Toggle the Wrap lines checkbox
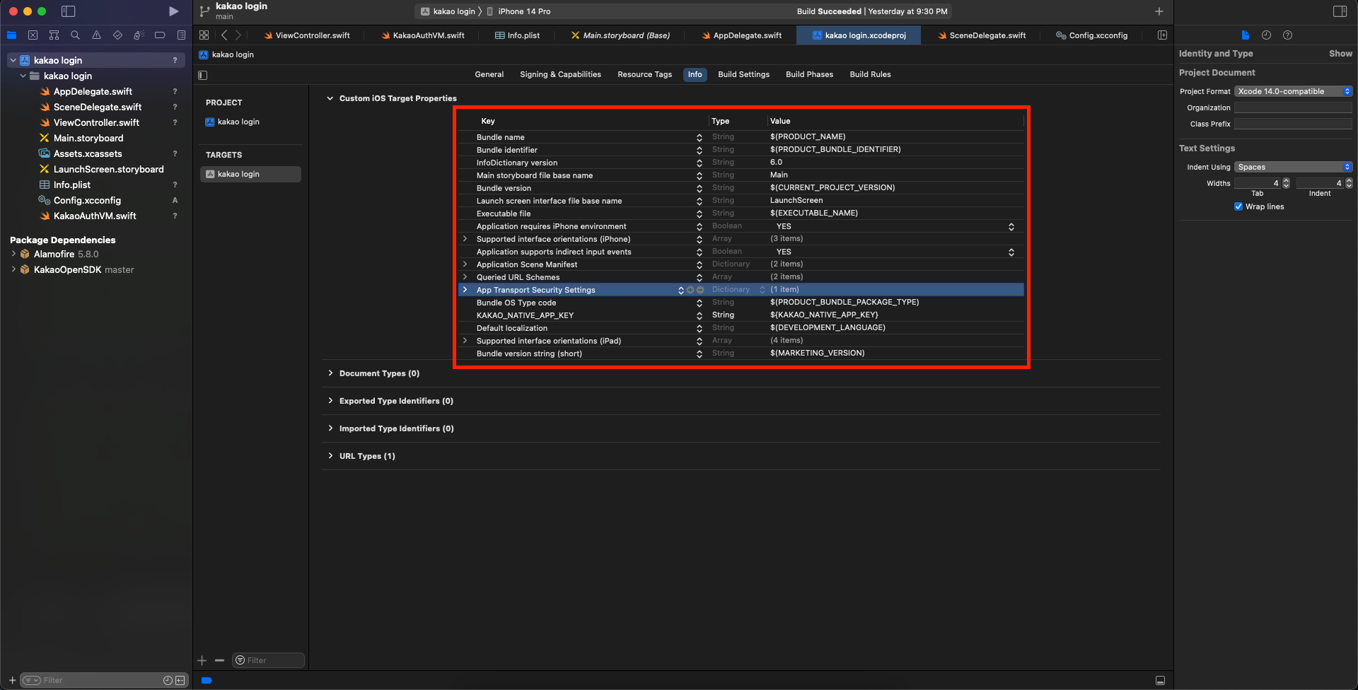Viewport: 1358px width, 690px height. click(1238, 206)
